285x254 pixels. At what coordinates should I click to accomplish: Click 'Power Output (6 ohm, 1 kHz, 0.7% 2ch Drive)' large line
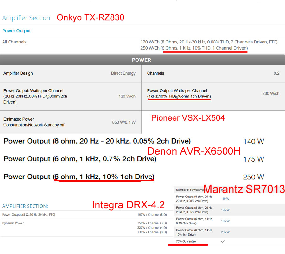point(80,159)
